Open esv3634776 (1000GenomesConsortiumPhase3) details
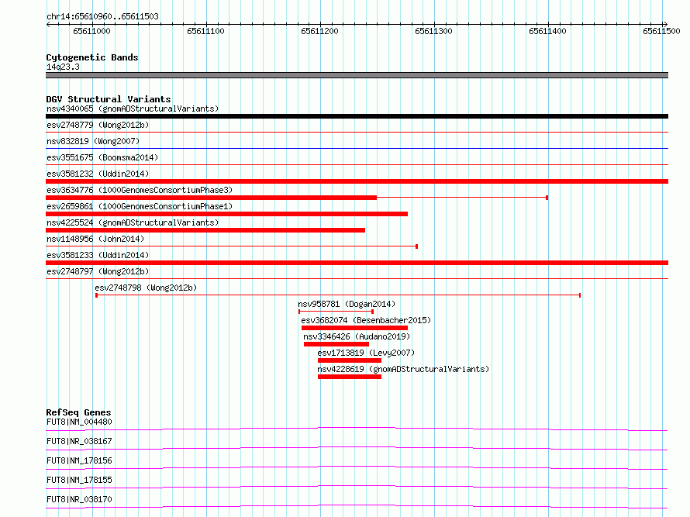The height and width of the screenshot is (517, 690). [140, 190]
